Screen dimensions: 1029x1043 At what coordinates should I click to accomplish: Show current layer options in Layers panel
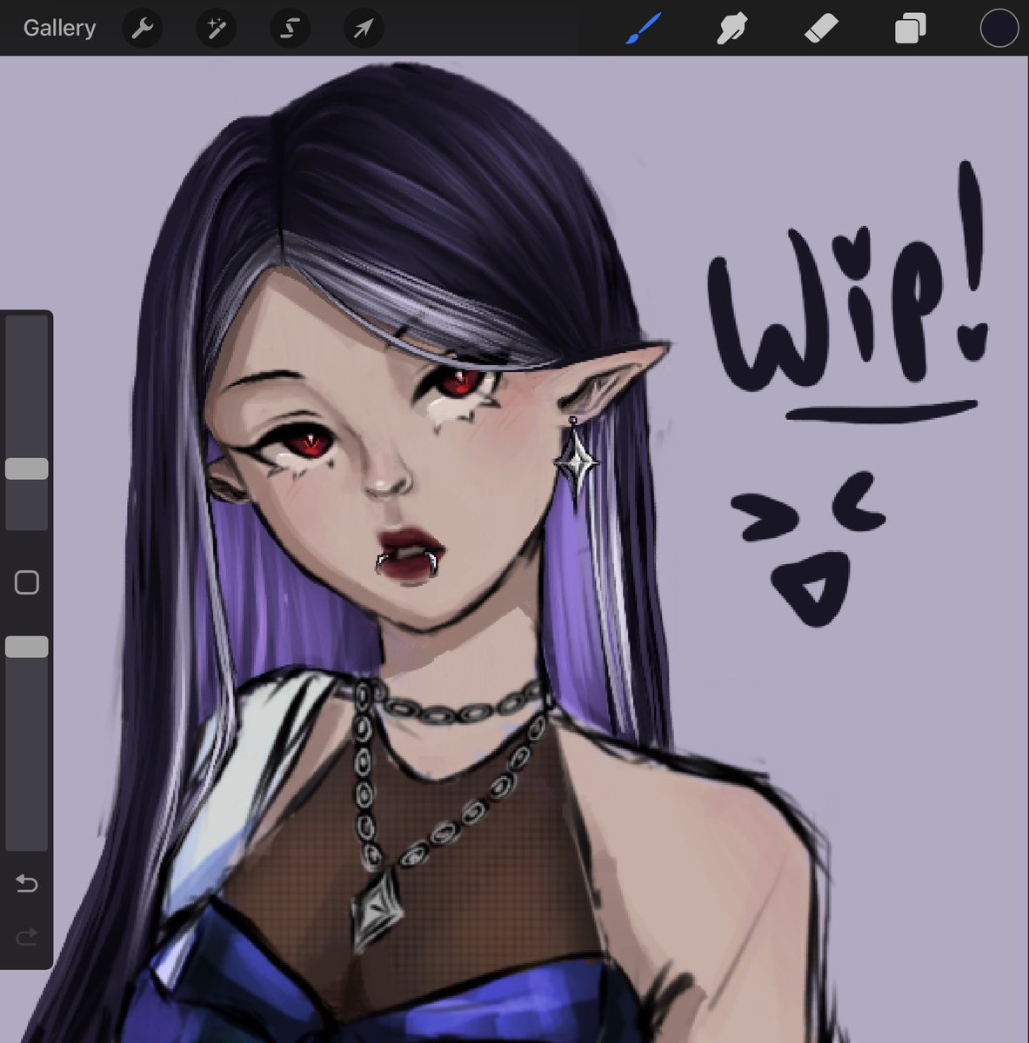click(910, 27)
